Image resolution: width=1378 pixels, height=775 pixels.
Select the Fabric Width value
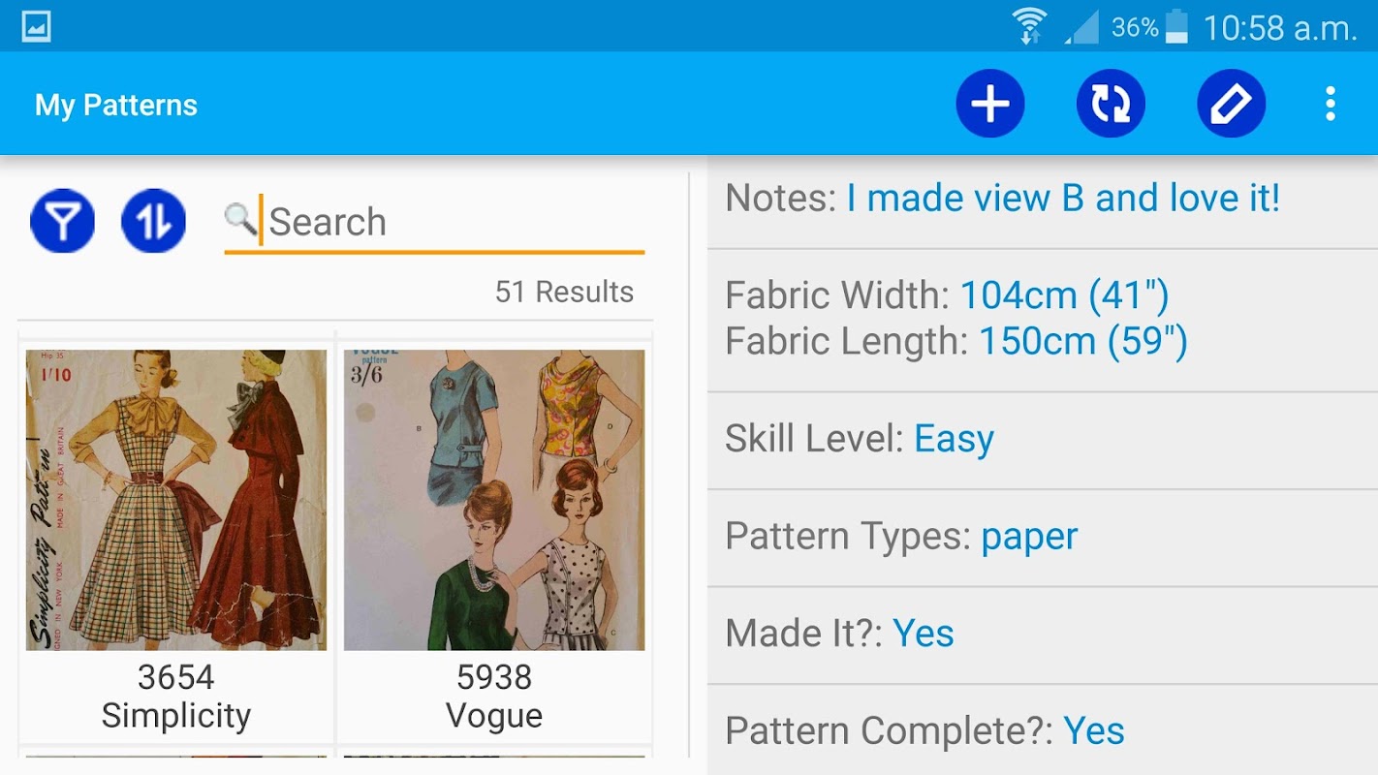(x=1064, y=295)
